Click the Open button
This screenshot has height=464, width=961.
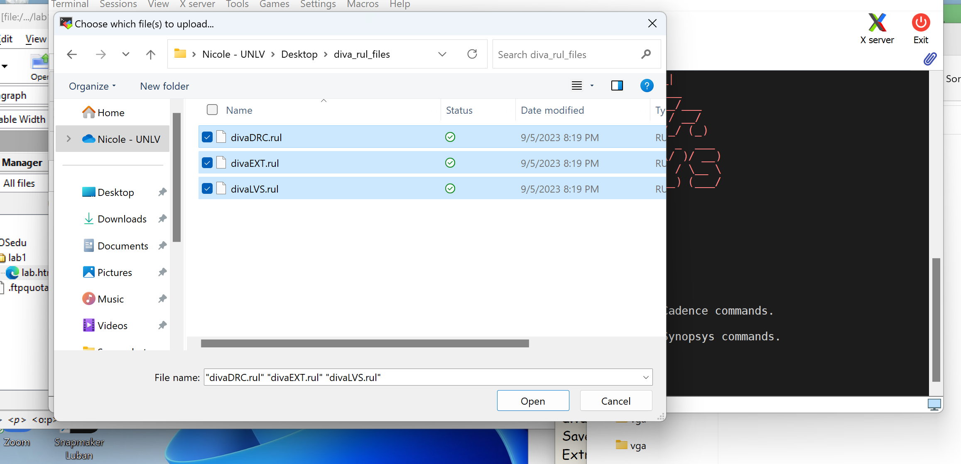(533, 401)
